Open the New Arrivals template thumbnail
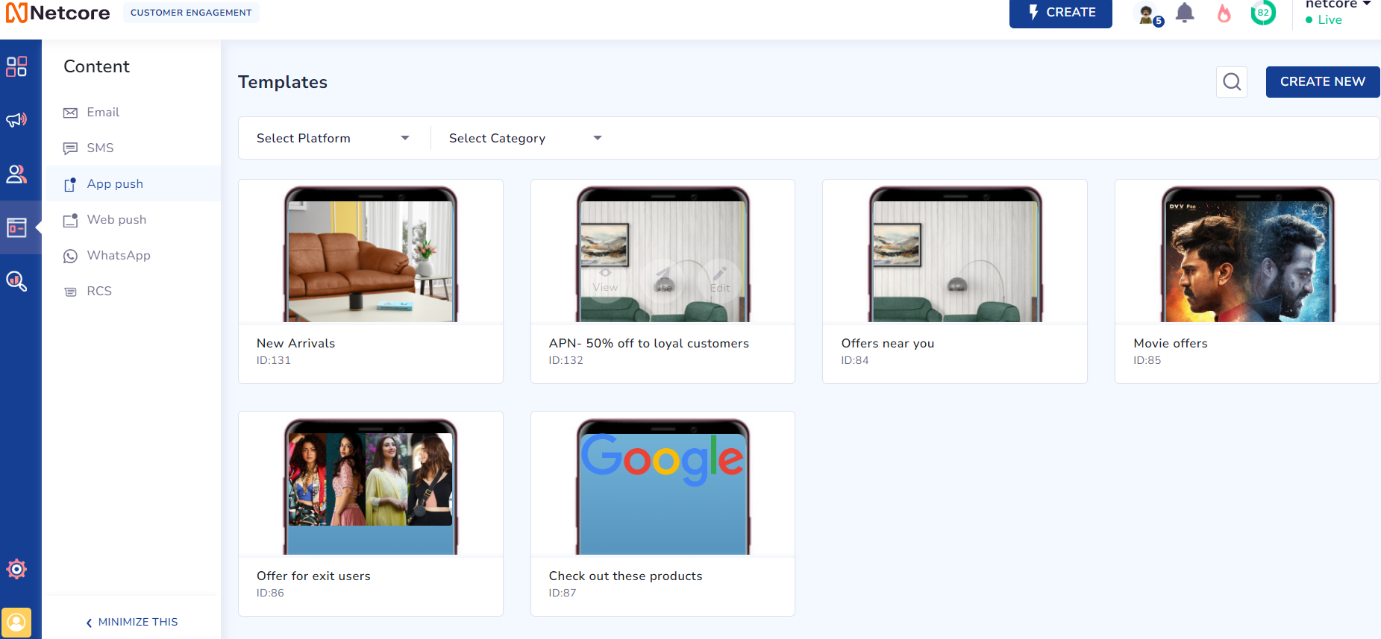This screenshot has width=1381, height=639. [371, 254]
